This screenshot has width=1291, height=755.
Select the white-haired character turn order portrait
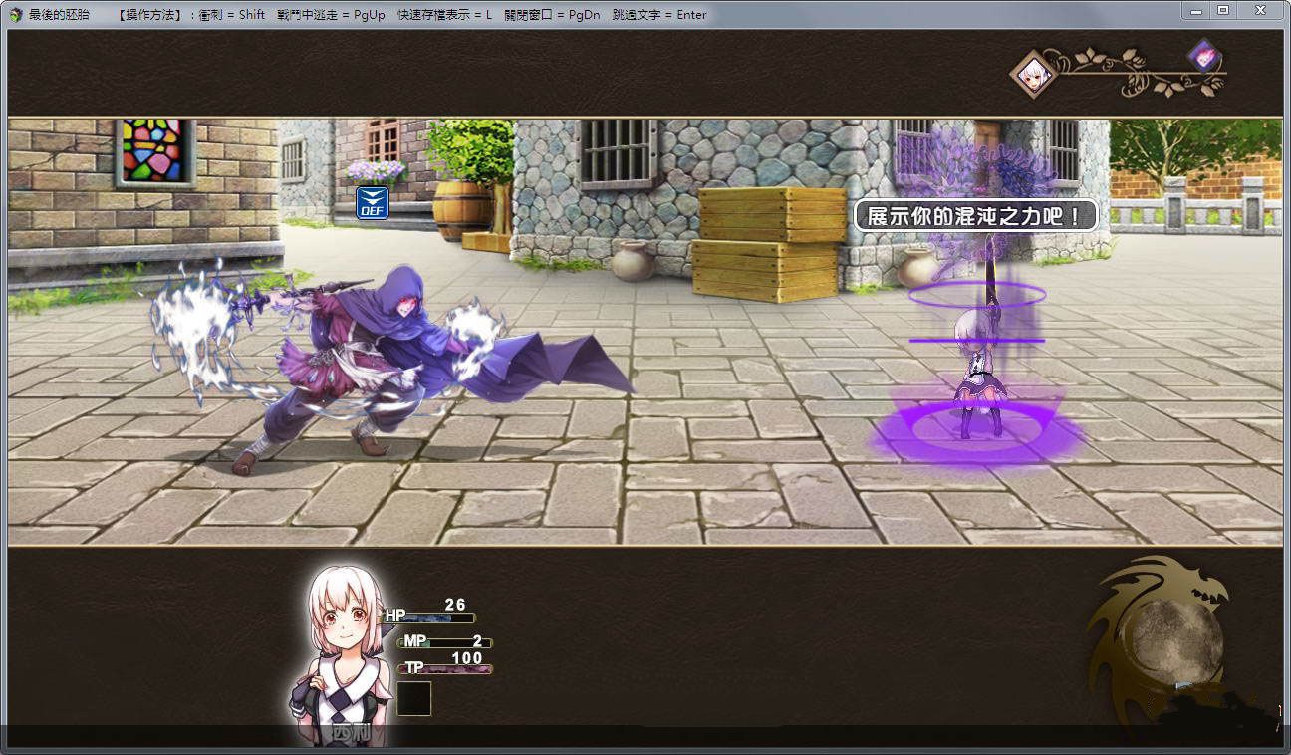point(1035,75)
